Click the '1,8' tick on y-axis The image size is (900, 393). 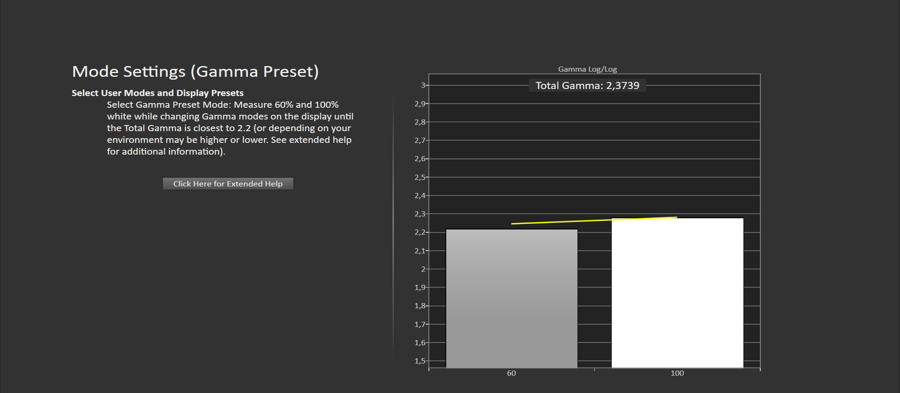420,306
